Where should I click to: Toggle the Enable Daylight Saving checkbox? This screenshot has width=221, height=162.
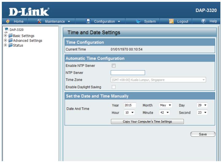[x=114, y=87]
